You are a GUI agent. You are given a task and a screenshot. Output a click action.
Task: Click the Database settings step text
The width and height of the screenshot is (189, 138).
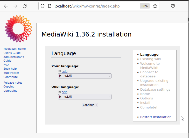pos(155,90)
